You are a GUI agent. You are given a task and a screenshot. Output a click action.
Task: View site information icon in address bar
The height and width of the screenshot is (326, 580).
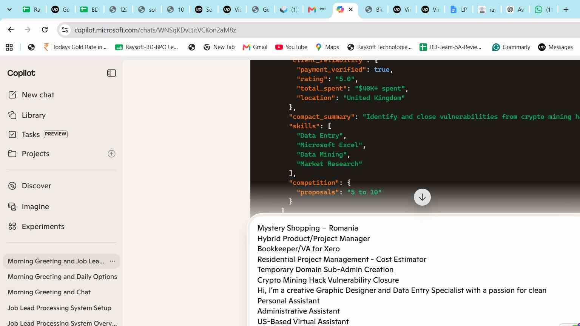65,30
